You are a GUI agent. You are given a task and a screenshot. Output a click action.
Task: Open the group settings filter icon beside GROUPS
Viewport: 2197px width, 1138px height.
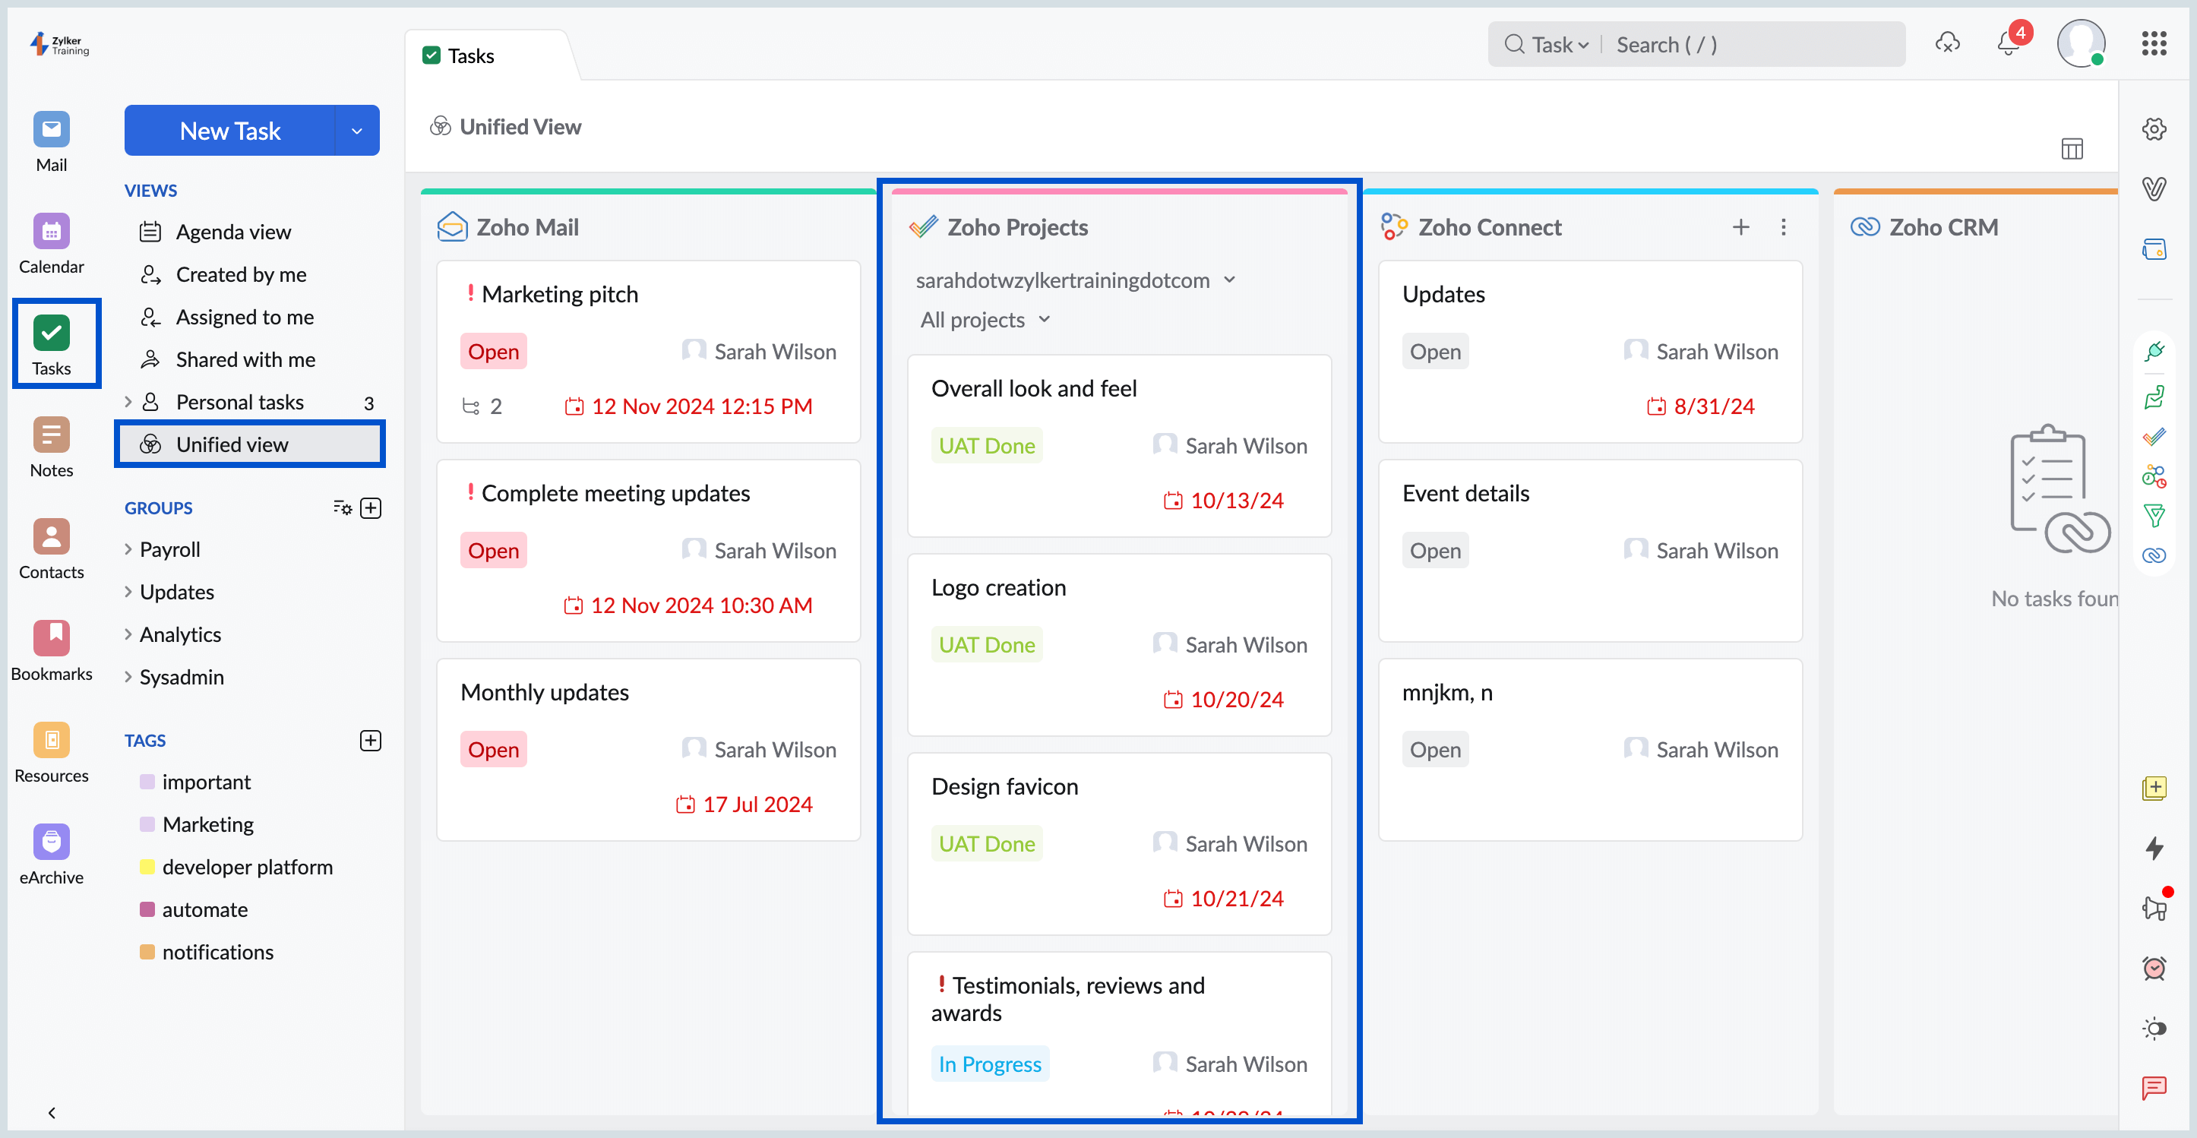[341, 507]
